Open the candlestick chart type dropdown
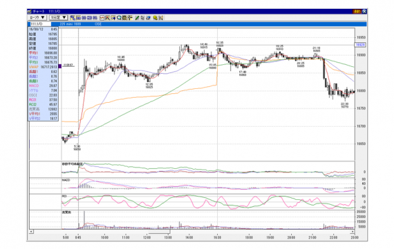This screenshot has height=249, width=394. tap(37, 18)
